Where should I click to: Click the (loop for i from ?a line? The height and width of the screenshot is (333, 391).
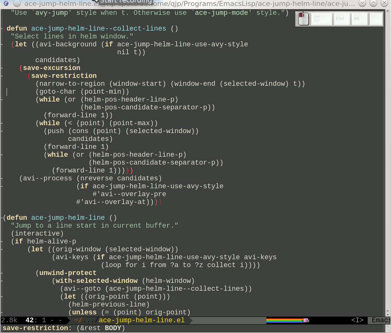pos(180,265)
